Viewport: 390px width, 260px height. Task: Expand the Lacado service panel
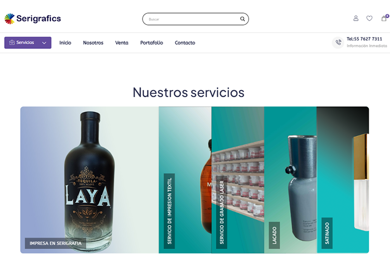[290, 180]
